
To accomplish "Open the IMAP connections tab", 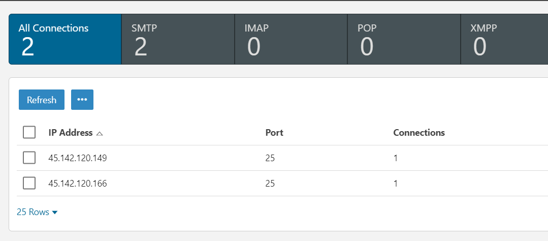I will 291,39.
